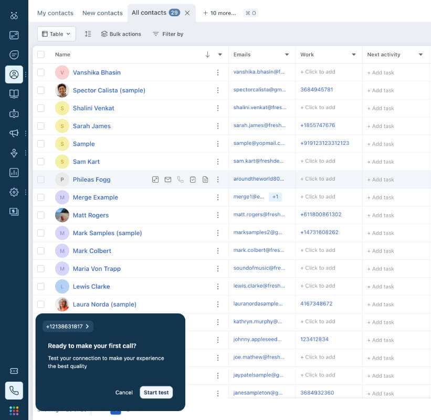This screenshot has width=431, height=420.
Task: Click work number 3684945781
Action: (x=317, y=90)
